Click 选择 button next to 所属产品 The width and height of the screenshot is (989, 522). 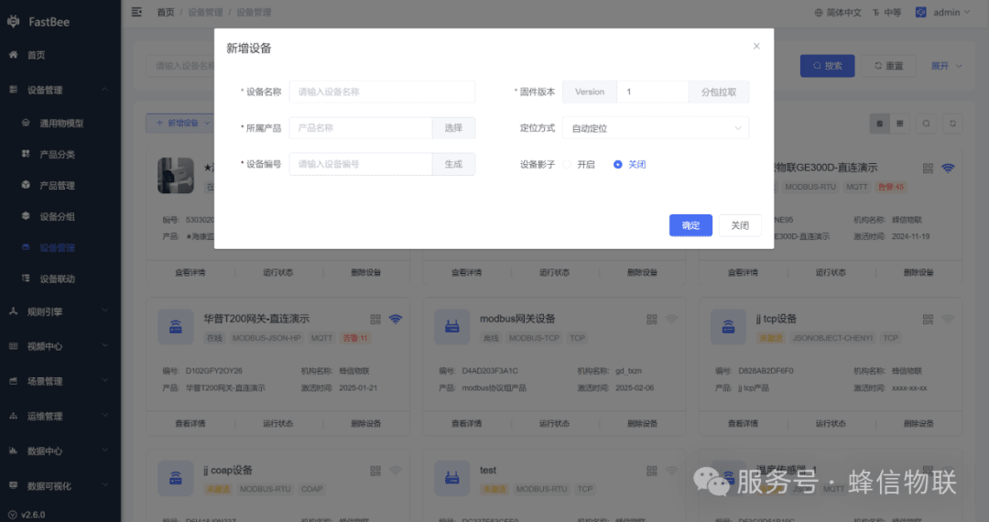click(x=453, y=128)
